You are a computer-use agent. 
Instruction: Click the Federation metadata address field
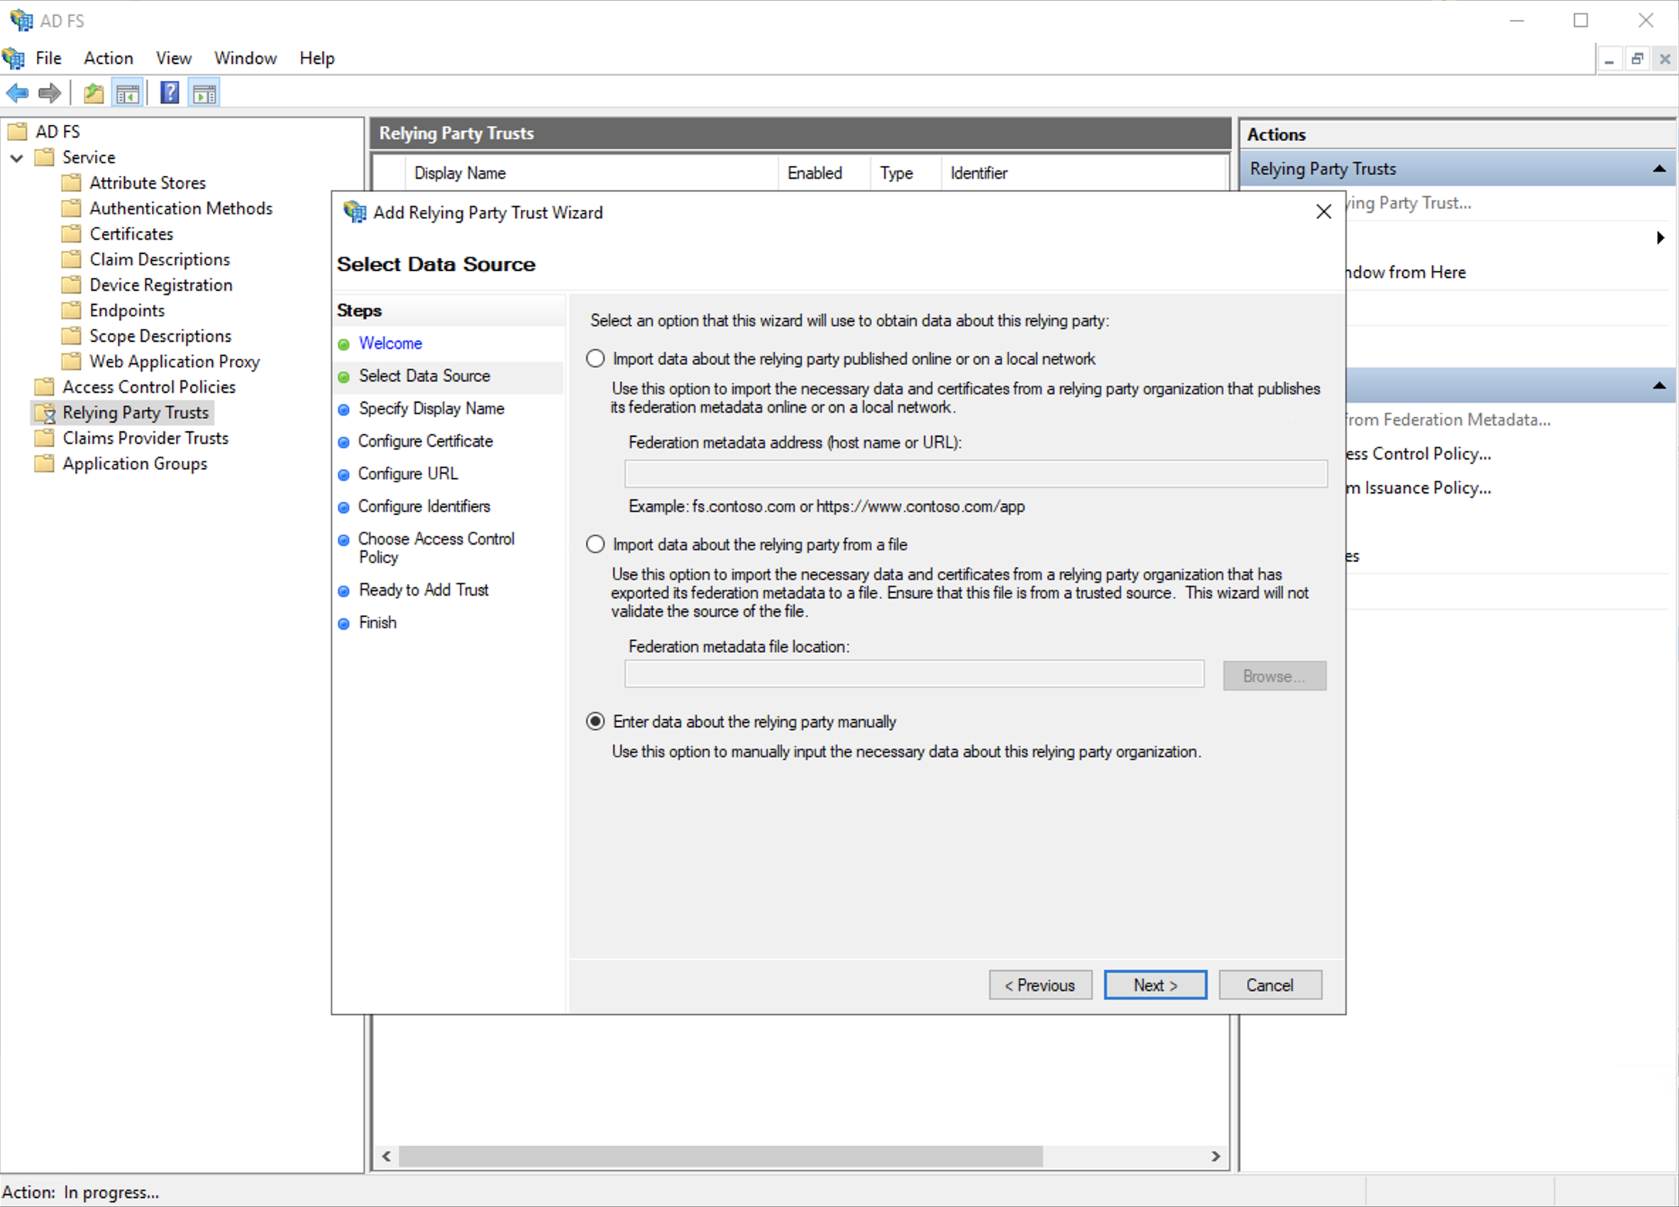tap(976, 473)
